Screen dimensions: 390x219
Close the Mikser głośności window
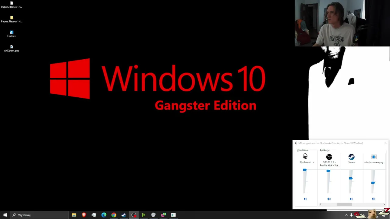[x=385, y=143]
